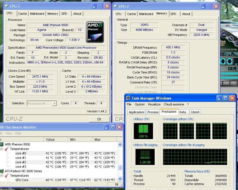Open the Help menu in Hardware Monitor
238x190 pixels.
click(18, 133)
